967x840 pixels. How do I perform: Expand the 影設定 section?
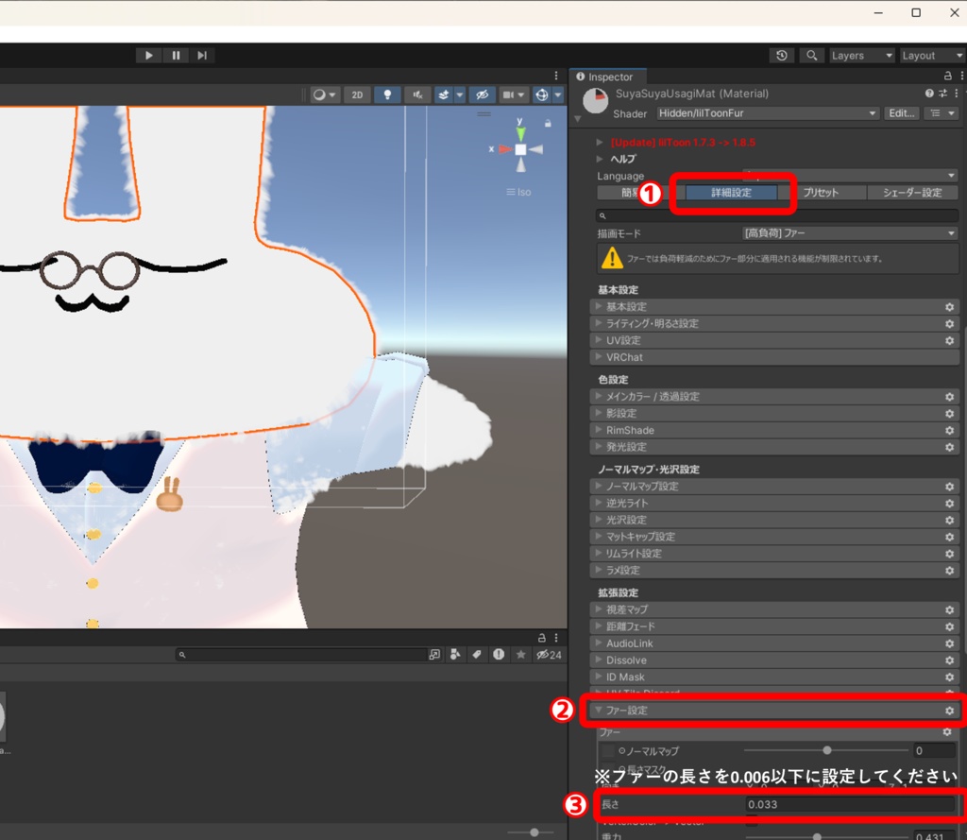pyautogui.click(x=774, y=414)
